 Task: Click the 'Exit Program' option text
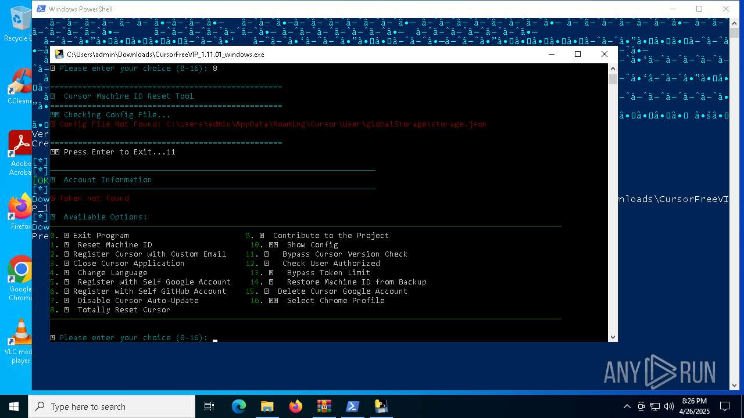tap(101, 235)
